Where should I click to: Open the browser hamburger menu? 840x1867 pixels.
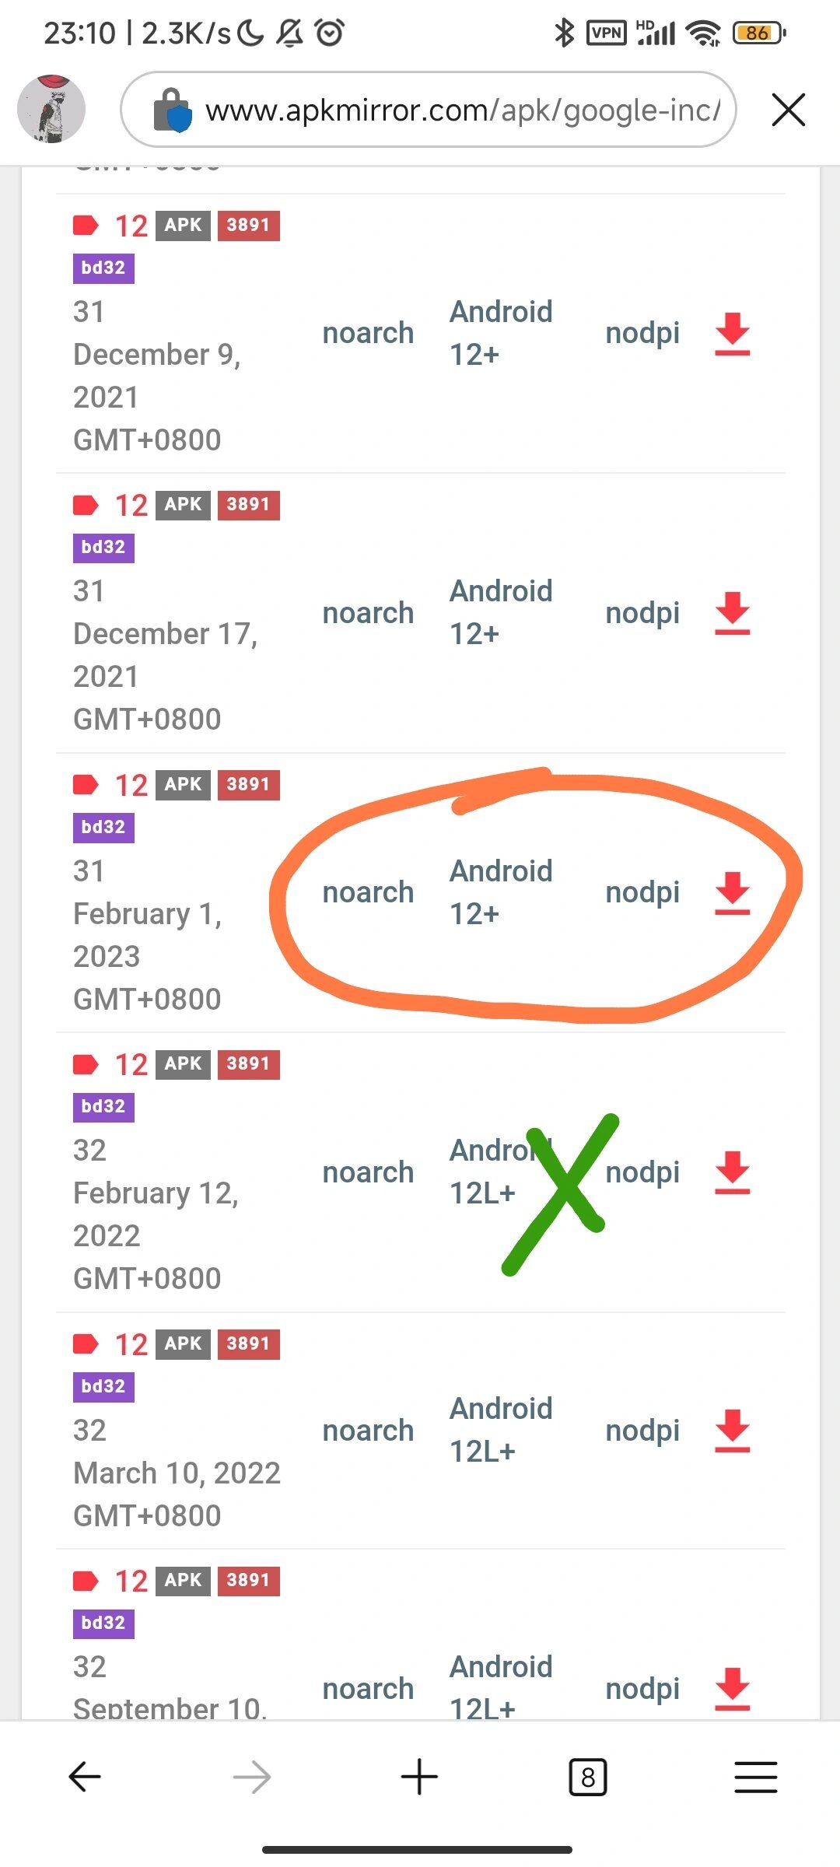756,1777
